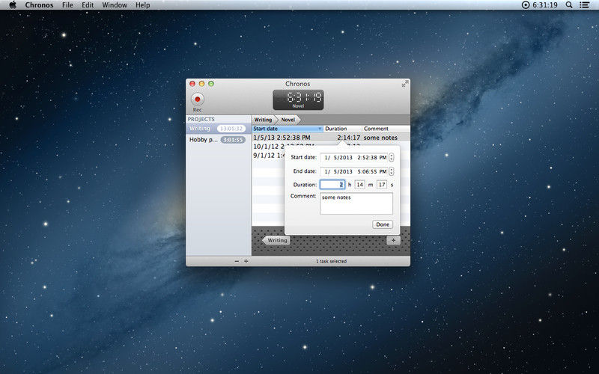Remove project with the sidebar minus button

point(237,261)
